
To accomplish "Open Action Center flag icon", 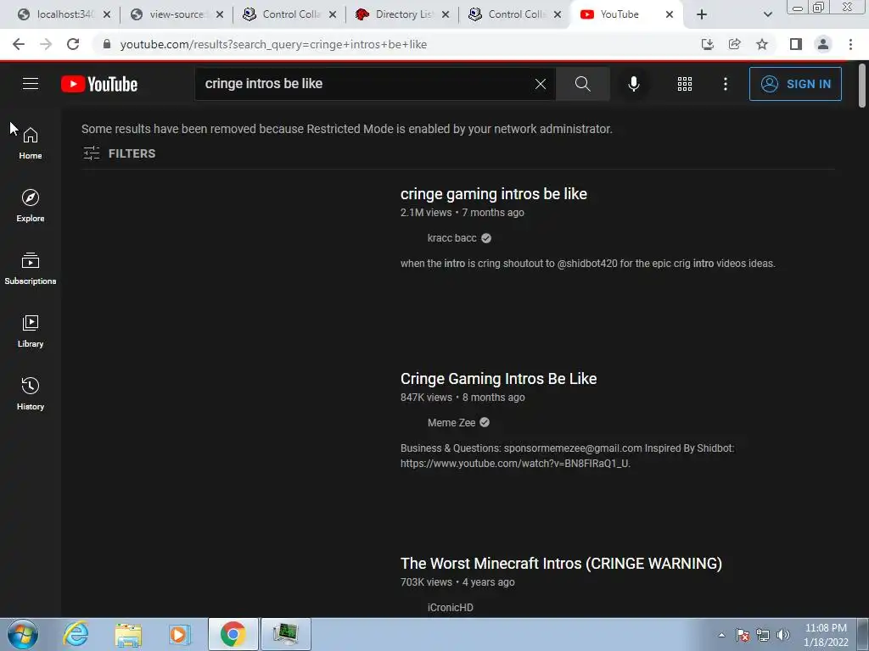I will 743,635.
